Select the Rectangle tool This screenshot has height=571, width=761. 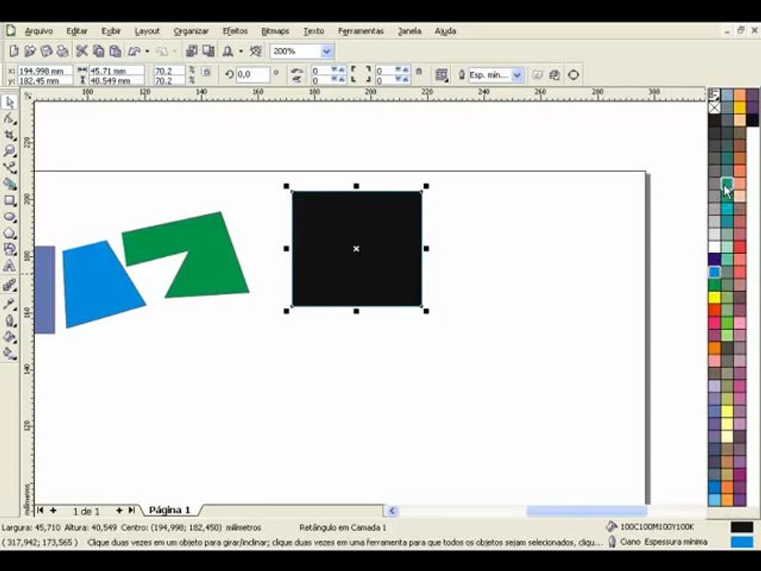click(10, 201)
